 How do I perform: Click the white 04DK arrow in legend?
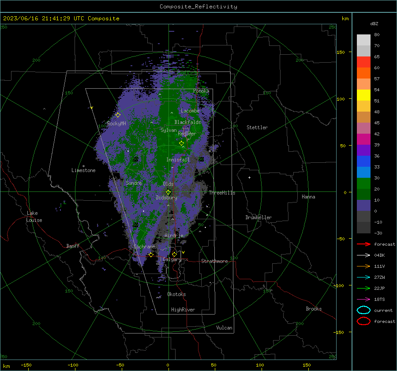[363, 255]
